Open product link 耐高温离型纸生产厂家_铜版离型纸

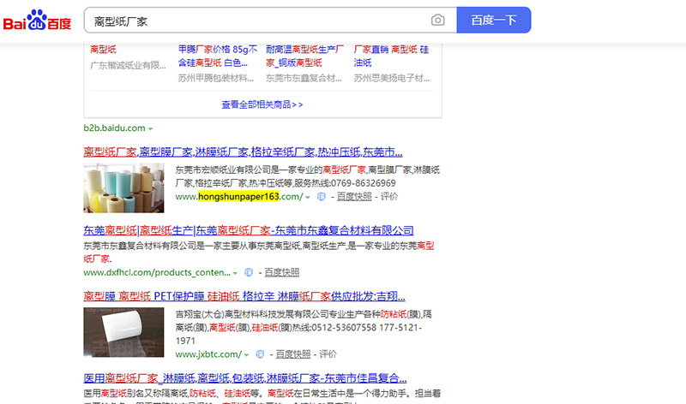pos(304,56)
